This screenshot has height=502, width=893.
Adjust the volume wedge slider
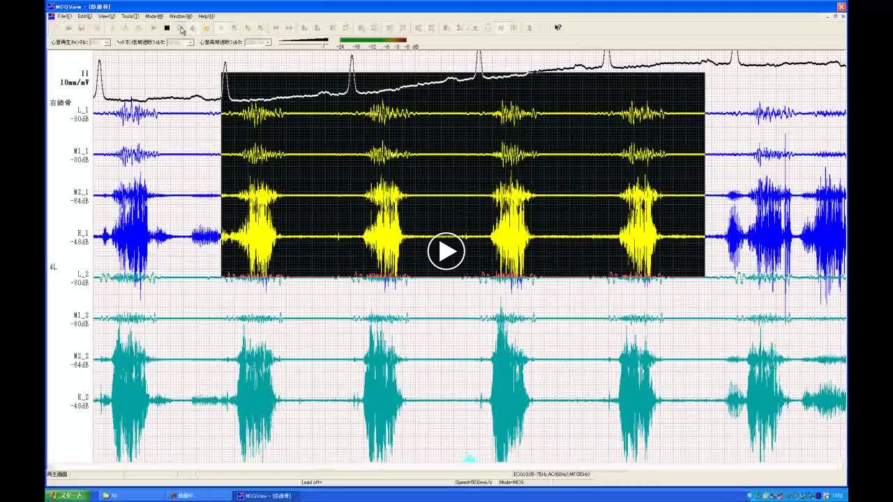point(303,41)
